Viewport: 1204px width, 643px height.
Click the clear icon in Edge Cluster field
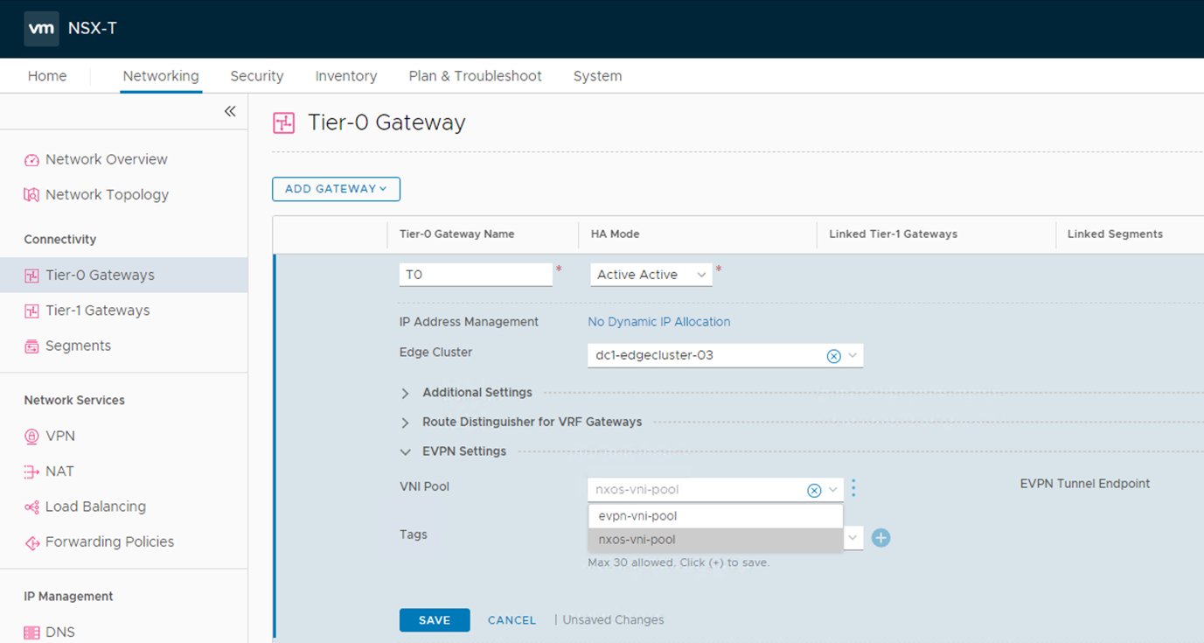click(x=833, y=356)
